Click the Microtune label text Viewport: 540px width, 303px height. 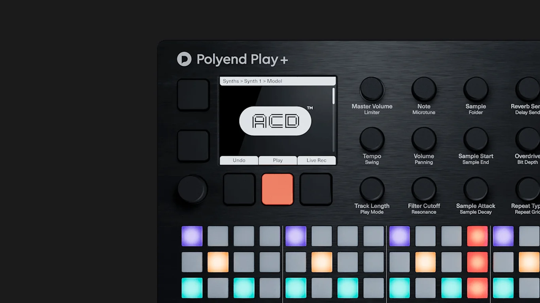pos(424,112)
